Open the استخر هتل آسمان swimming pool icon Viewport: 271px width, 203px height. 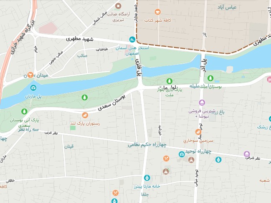coord(132,40)
